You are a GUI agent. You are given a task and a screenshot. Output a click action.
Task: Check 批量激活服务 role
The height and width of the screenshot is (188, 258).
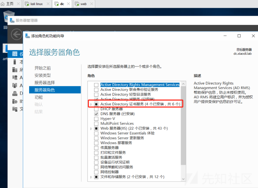pyautogui.click(x=96, y=158)
